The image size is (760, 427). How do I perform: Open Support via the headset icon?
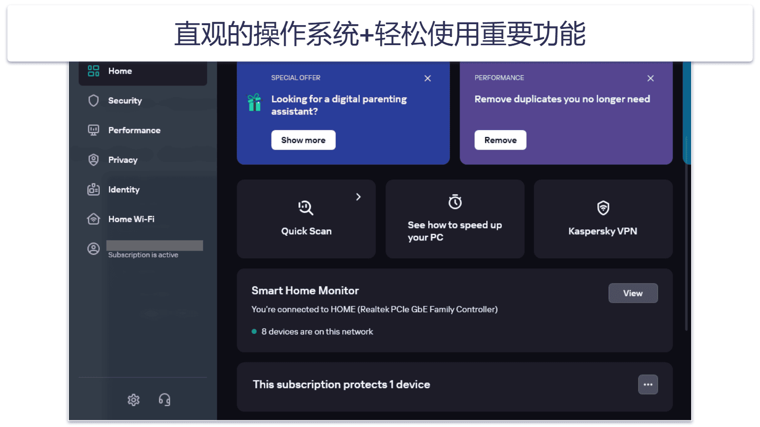click(x=164, y=400)
